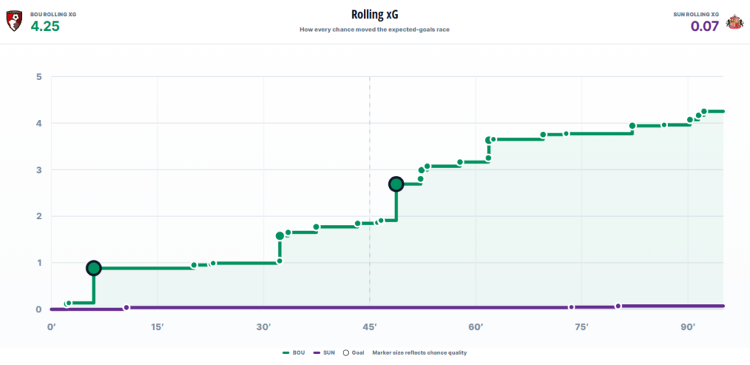Viewport: 750px width, 365px height.
Task: Click the Bournemouth club crest icon
Action: click(x=15, y=21)
